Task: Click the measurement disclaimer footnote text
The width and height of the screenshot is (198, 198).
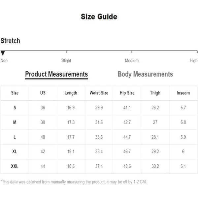Action: tap(74, 182)
